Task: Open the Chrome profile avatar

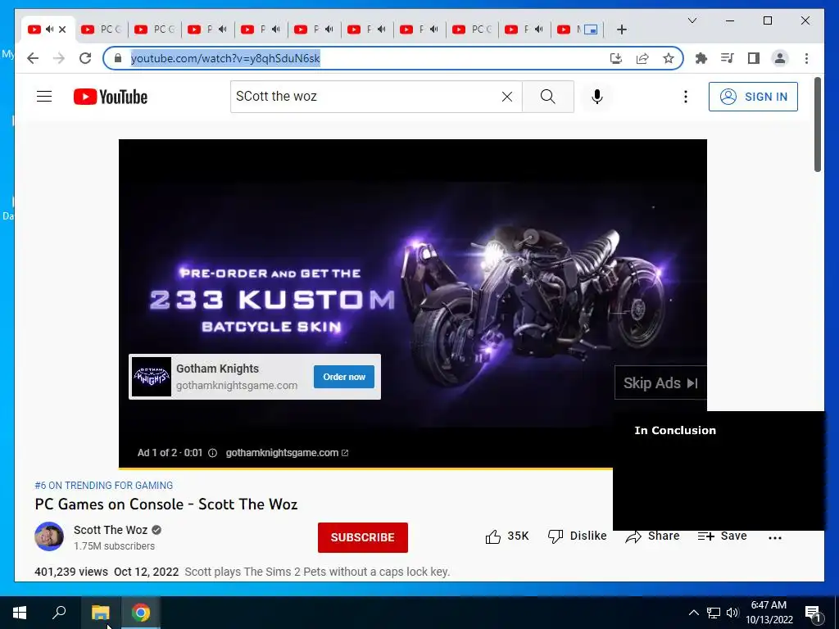Action: click(x=780, y=58)
